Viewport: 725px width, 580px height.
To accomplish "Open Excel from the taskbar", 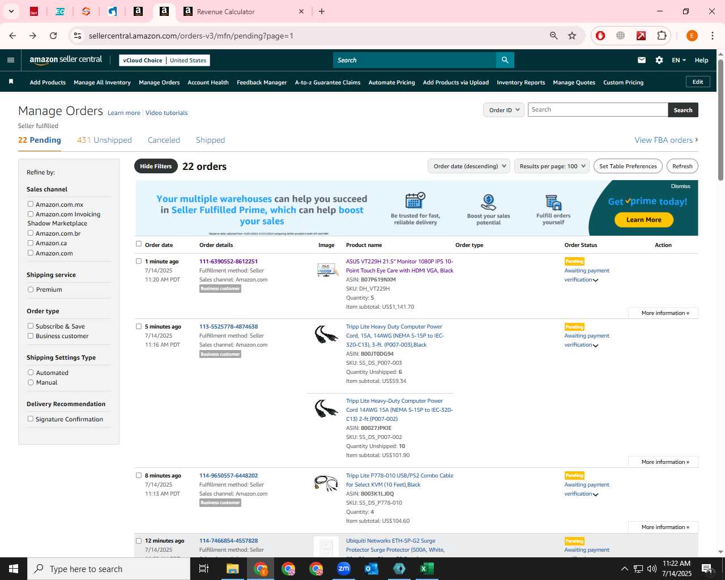I will [x=427, y=569].
